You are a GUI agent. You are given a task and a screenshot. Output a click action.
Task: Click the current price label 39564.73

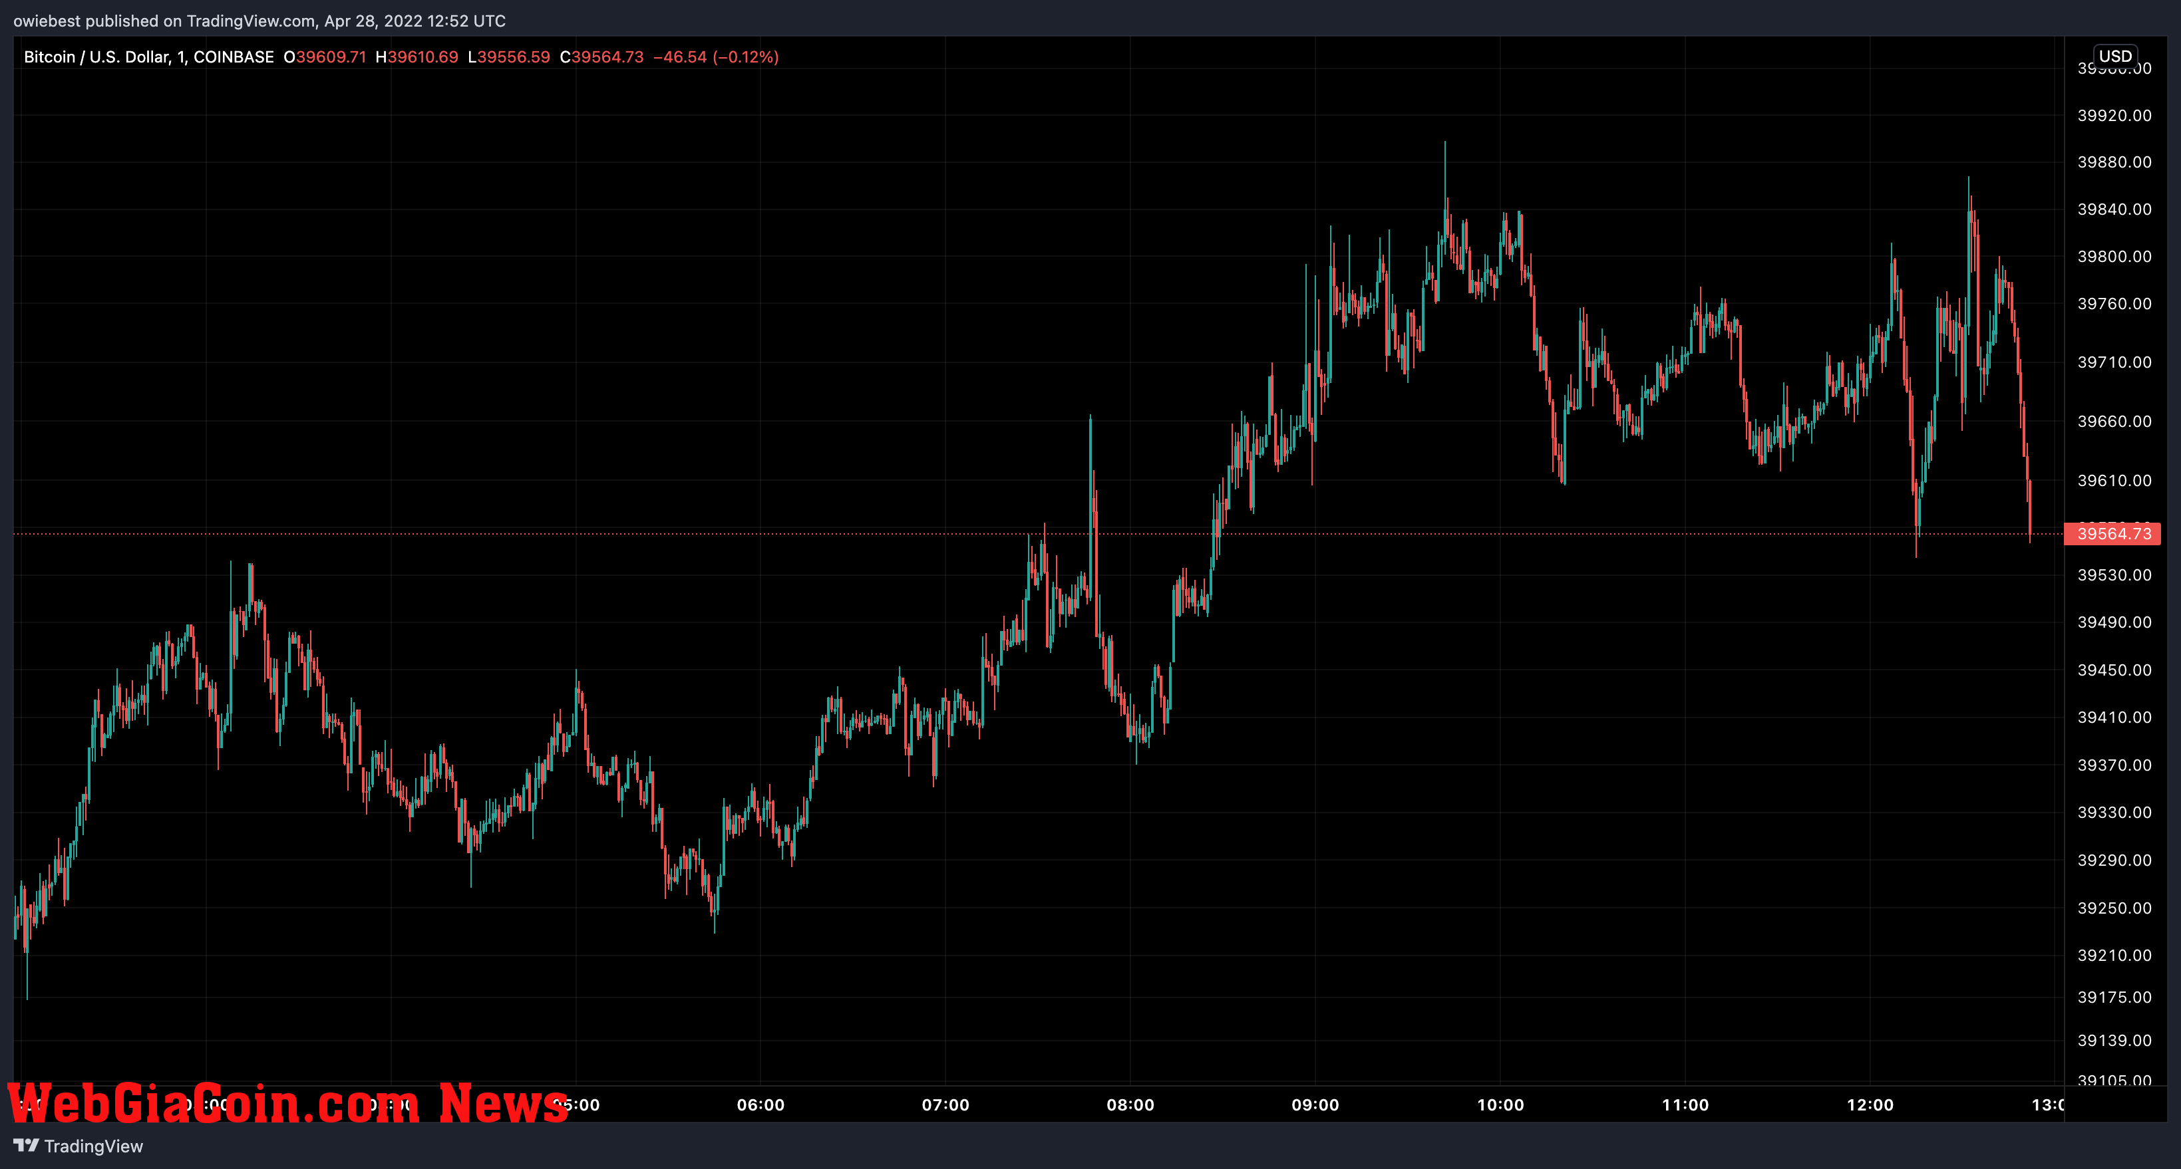[2113, 534]
